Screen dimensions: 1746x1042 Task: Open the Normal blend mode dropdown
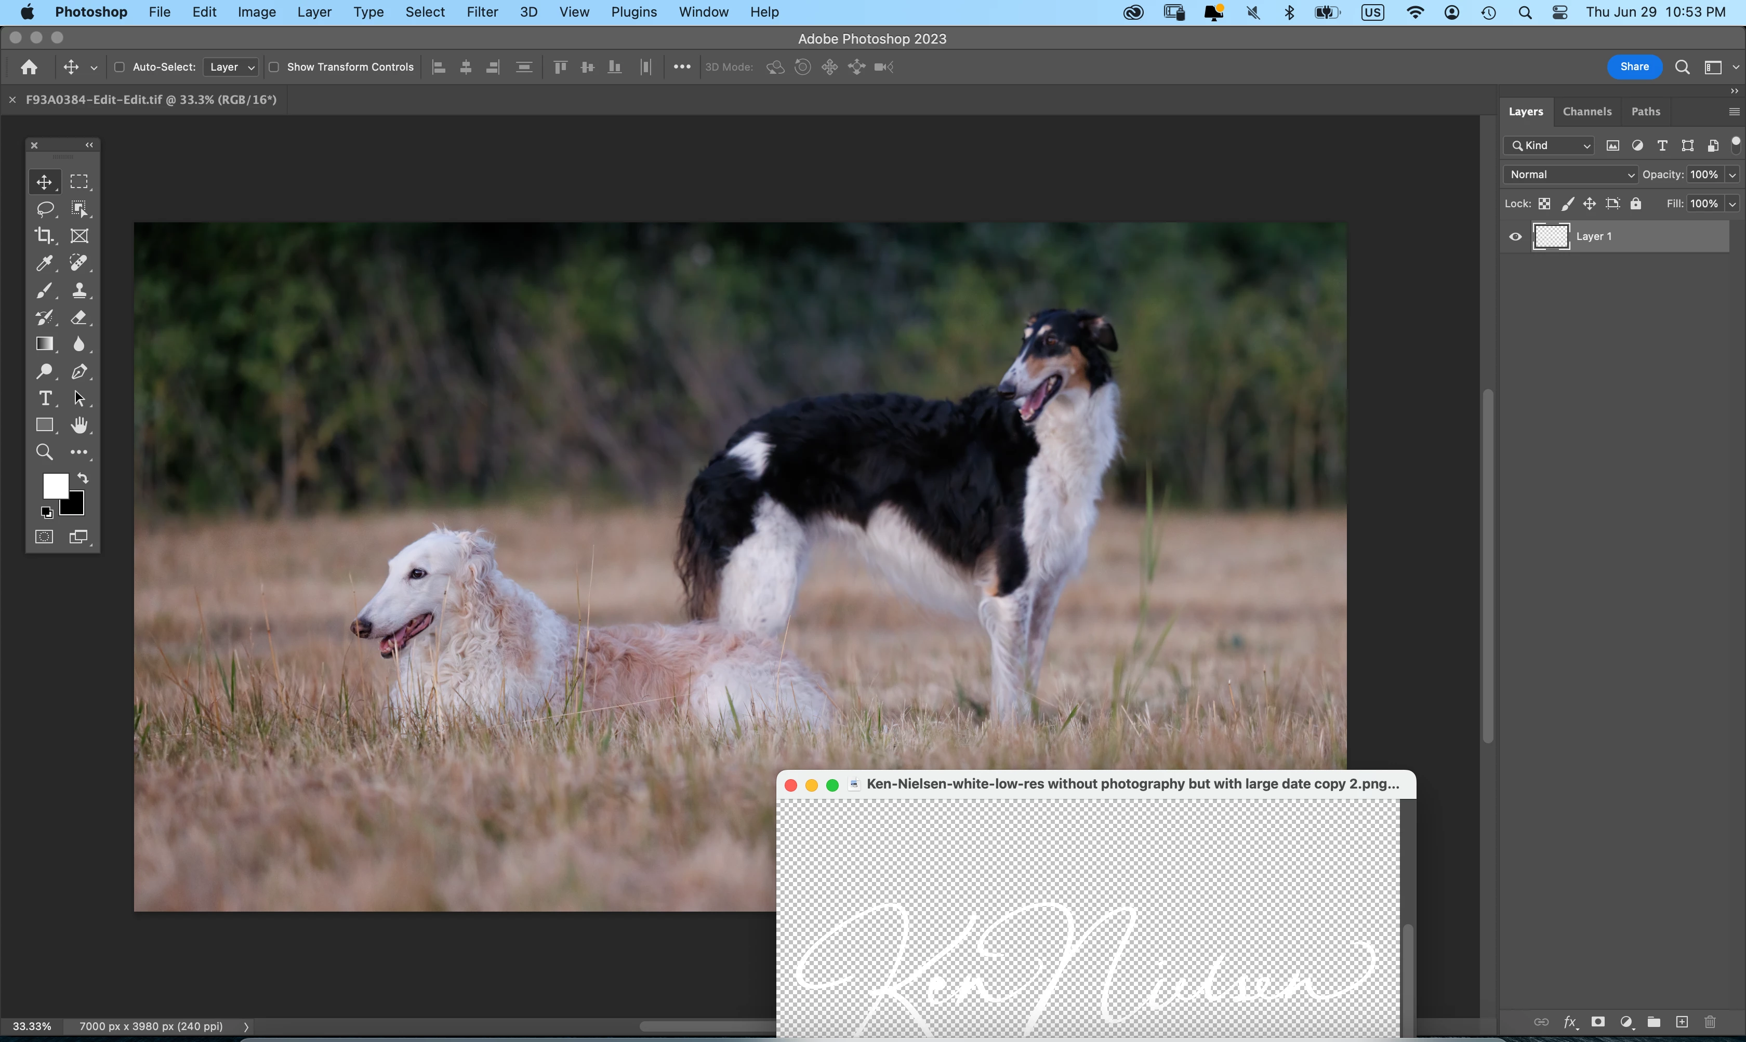pyautogui.click(x=1570, y=174)
